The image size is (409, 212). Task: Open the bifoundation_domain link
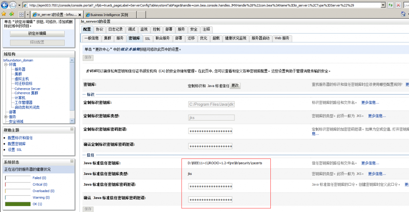18,60
